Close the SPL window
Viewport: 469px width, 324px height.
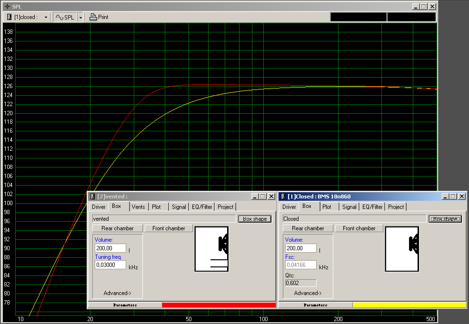click(x=432, y=6)
